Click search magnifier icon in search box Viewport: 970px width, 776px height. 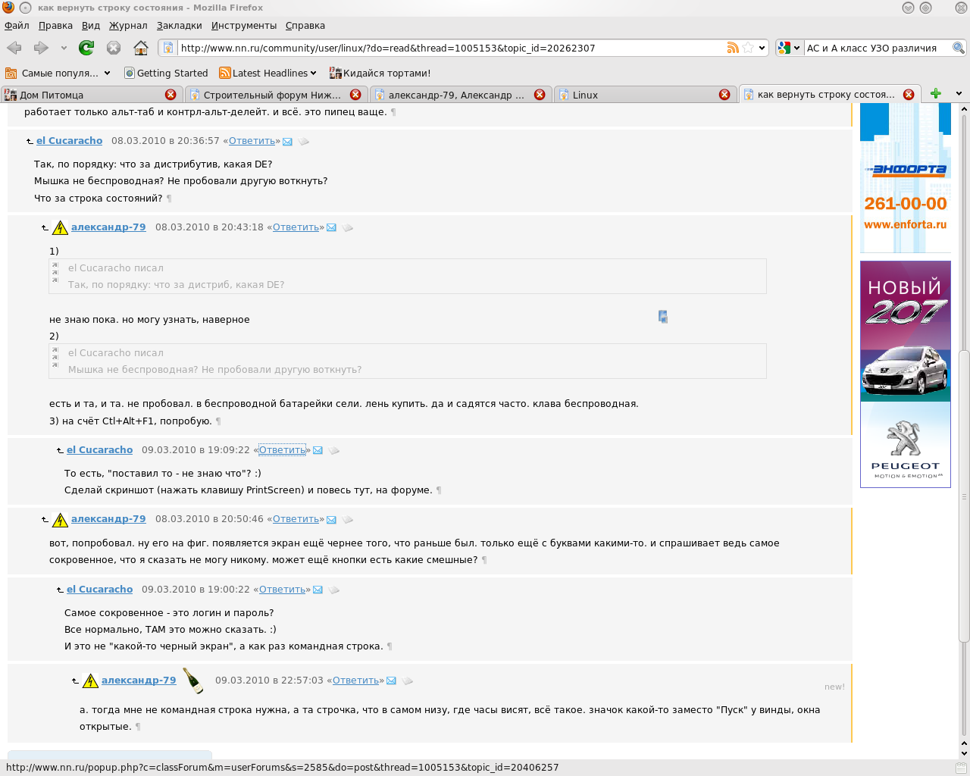tap(958, 48)
